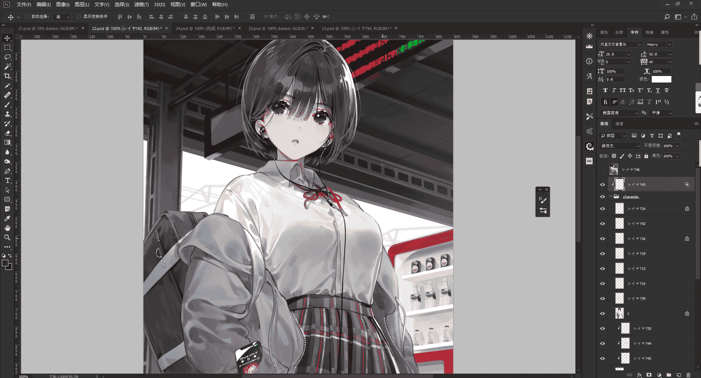Select the Zoom tool

click(x=7, y=237)
